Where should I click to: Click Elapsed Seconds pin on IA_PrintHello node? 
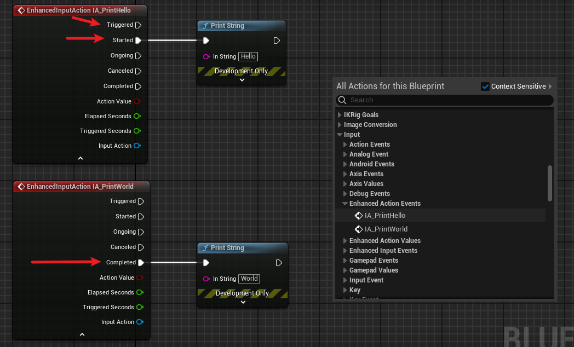click(x=137, y=116)
